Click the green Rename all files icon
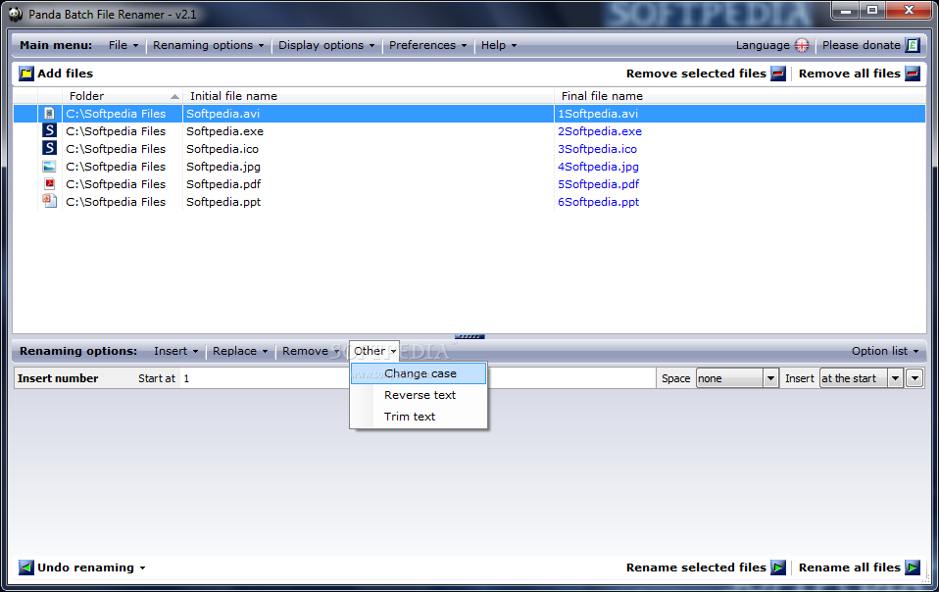The width and height of the screenshot is (939, 592). (913, 567)
